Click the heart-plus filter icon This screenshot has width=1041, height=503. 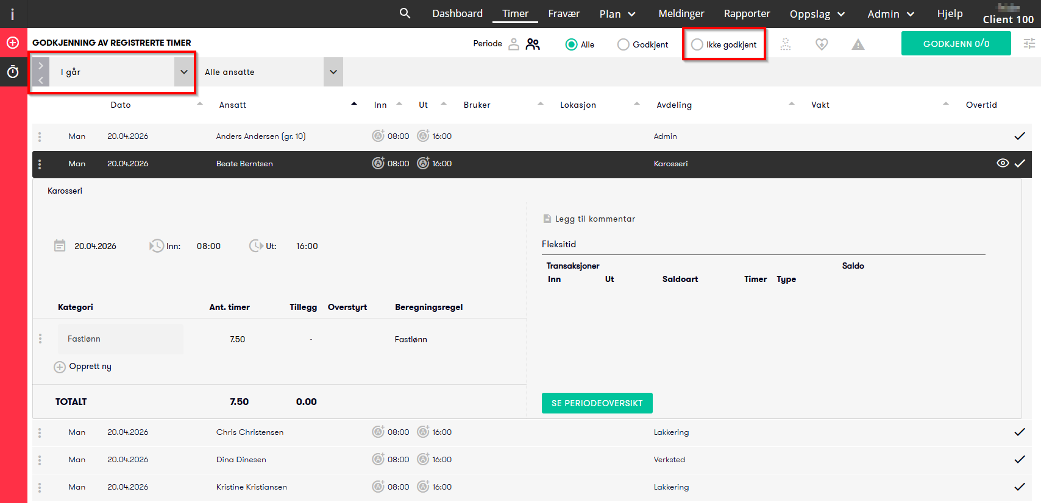(822, 44)
